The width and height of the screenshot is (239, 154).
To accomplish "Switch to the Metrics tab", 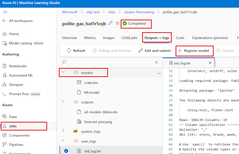I will coord(90,38).
